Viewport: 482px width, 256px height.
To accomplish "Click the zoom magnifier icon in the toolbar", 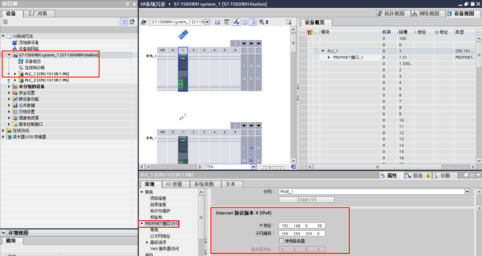I will (261, 22).
